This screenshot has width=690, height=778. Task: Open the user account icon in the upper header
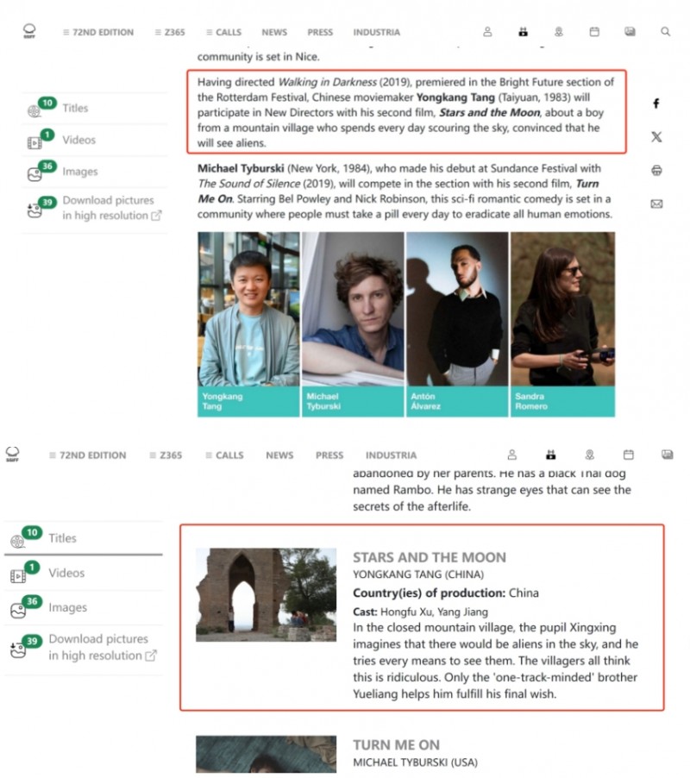[x=487, y=32]
